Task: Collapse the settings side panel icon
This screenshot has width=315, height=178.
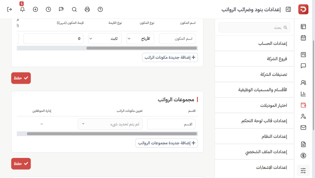Action: tap(288, 9)
